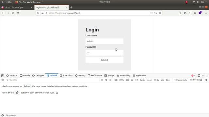Open DevTools customize menu
This screenshot has height=117, width=209.
coord(203,75)
